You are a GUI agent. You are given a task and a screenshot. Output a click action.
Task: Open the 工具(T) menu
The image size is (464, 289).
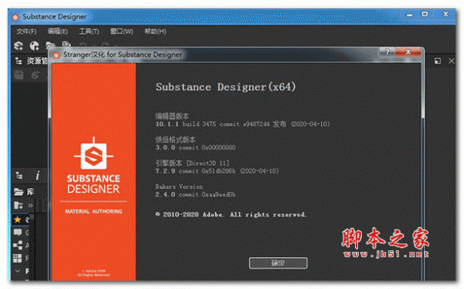click(x=89, y=31)
